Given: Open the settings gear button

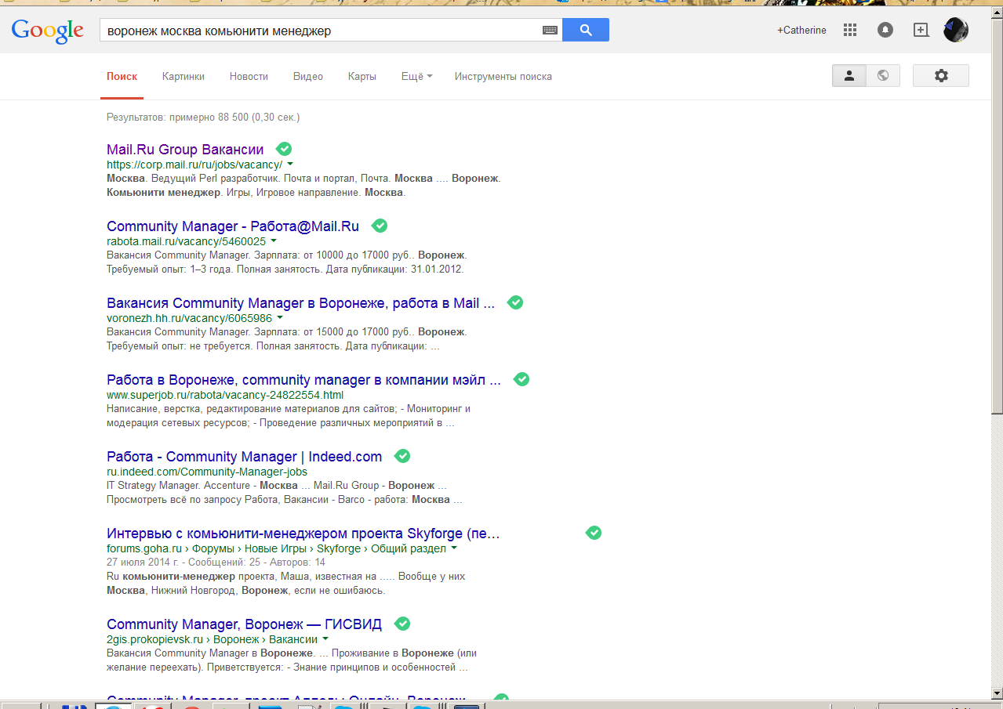Looking at the screenshot, I should coord(941,76).
